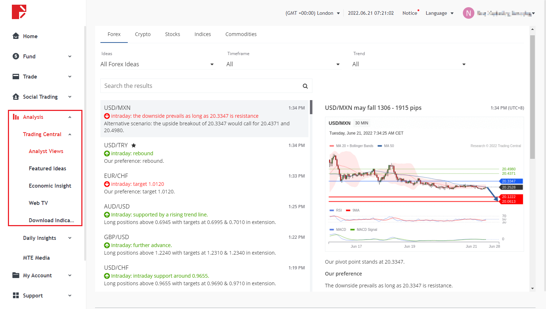Viewport: 546px width, 309px height.
Task: Expand the Trade menu chevron
Action: coord(70,76)
